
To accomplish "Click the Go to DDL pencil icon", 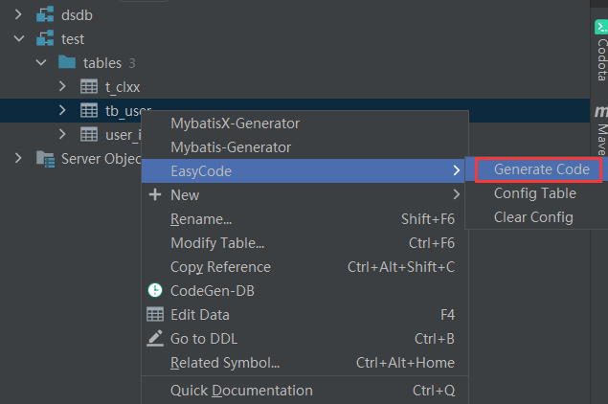I will tap(155, 338).
